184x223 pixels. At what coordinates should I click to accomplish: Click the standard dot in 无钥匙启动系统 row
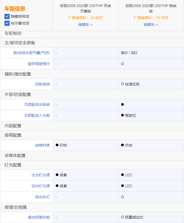[122, 104]
